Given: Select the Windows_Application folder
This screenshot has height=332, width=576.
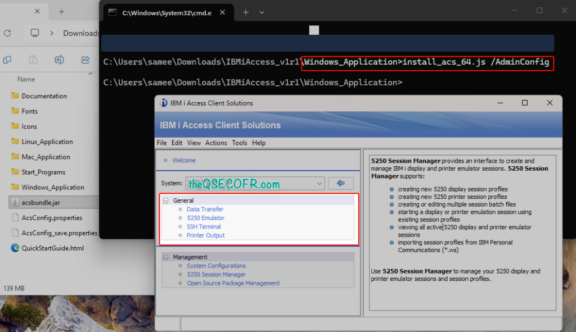Looking at the screenshot, I should click(x=48, y=187).
